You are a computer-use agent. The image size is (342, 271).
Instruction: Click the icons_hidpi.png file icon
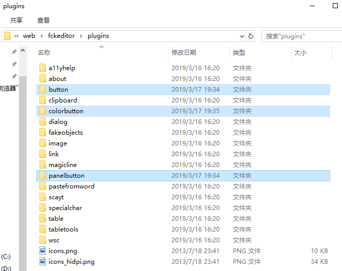[x=42, y=261]
